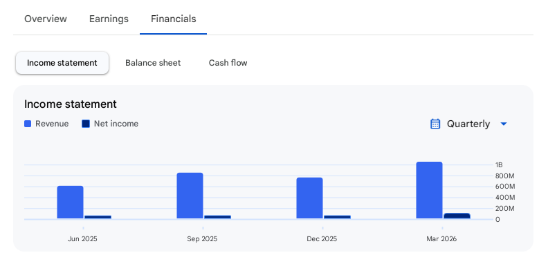548x264 pixels.
Task: Click the calendar icon beside Quarterly
Action: 435,124
